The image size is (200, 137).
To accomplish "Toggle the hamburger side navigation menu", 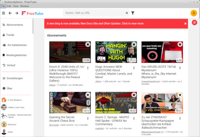I will 4,13.
